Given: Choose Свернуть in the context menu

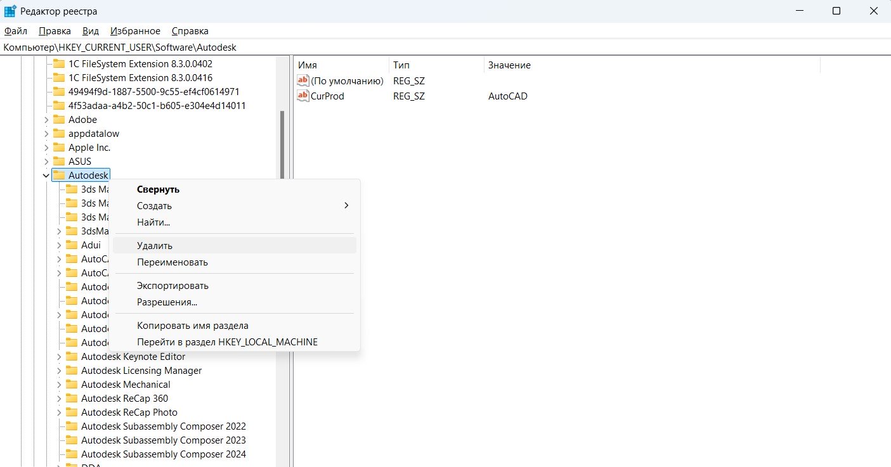Looking at the screenshot, I should pos(235,189).
